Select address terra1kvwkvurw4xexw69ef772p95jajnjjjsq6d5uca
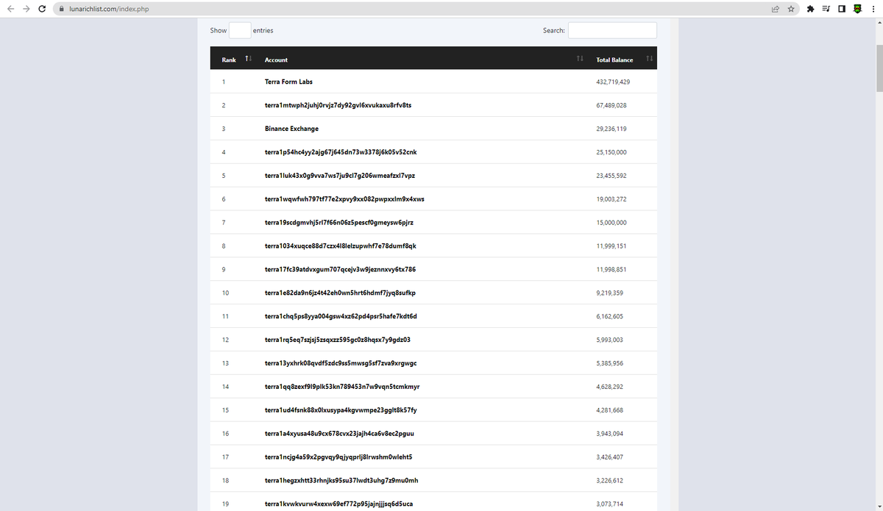This screenshot has height=511, width=883. coord(340,504)
